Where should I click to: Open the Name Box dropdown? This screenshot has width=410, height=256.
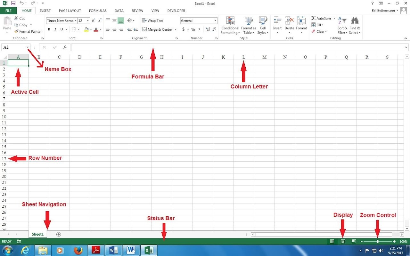(28, 47)
